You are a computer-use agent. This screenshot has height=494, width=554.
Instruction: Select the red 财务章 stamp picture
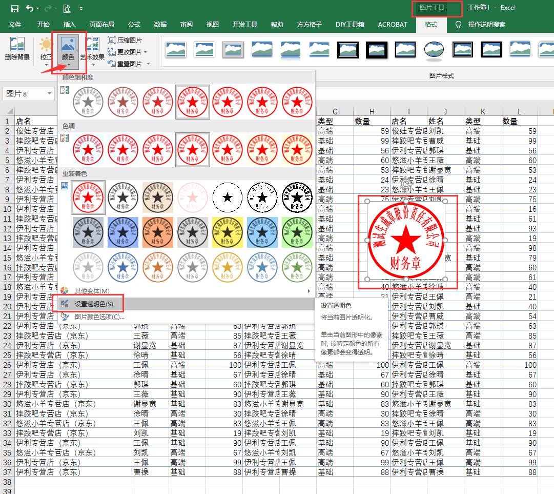[x=406, y=240]
